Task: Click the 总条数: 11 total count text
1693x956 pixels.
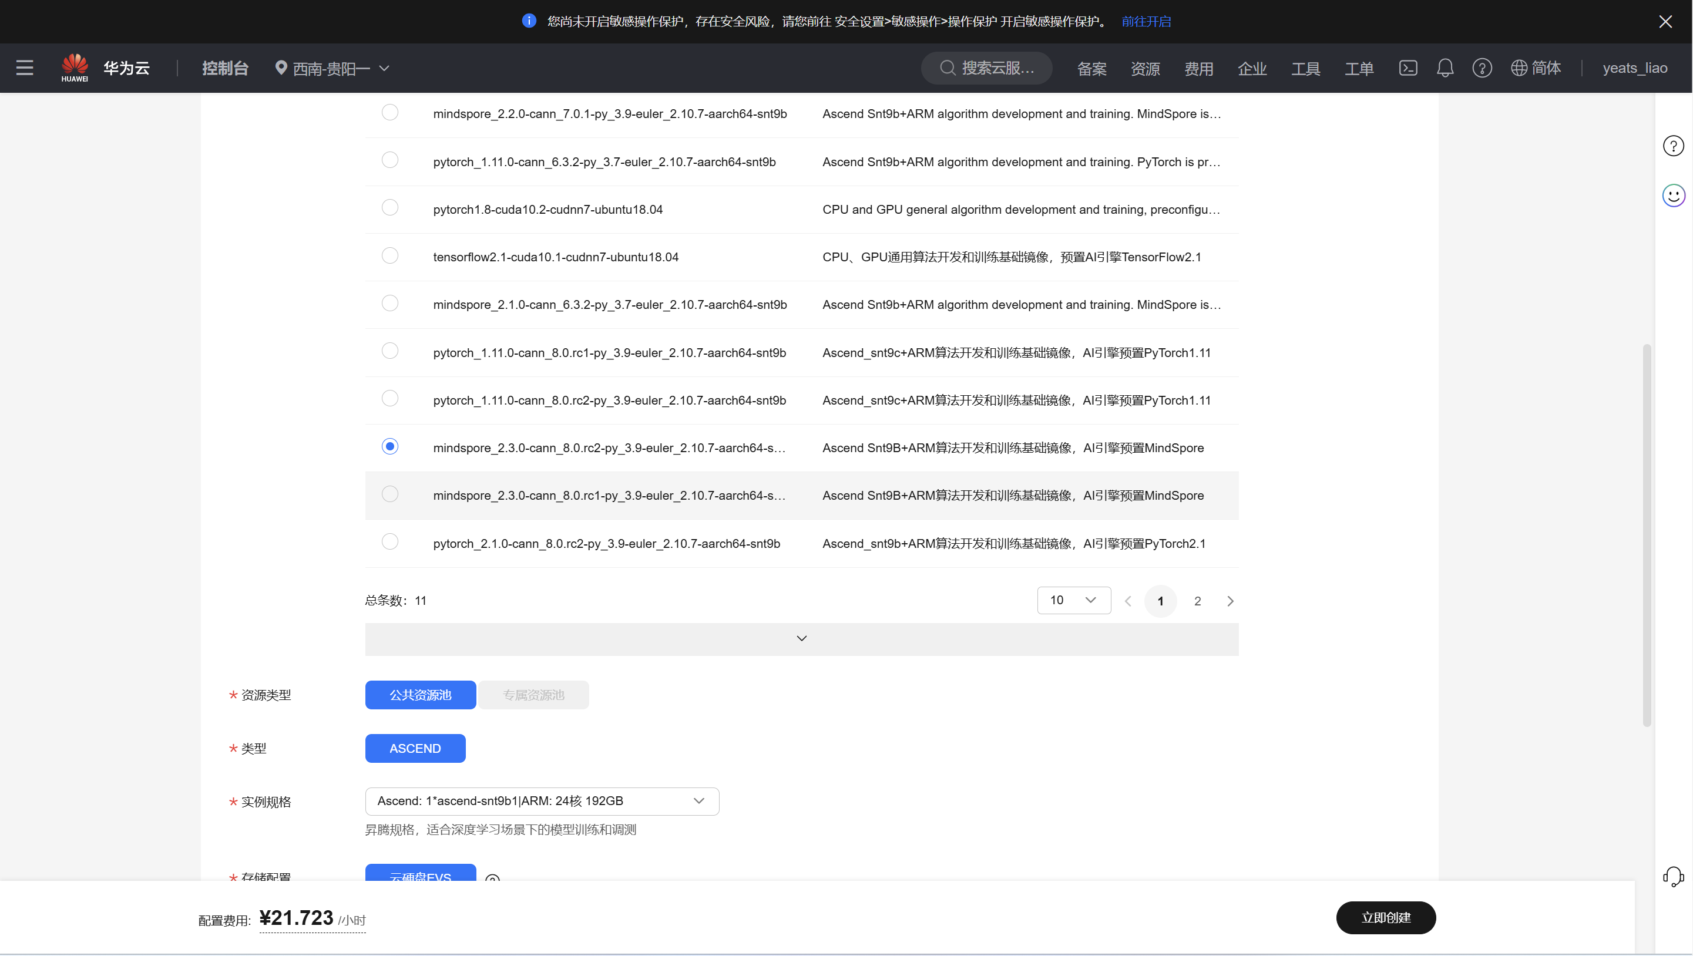Action: tap(396, 600)
